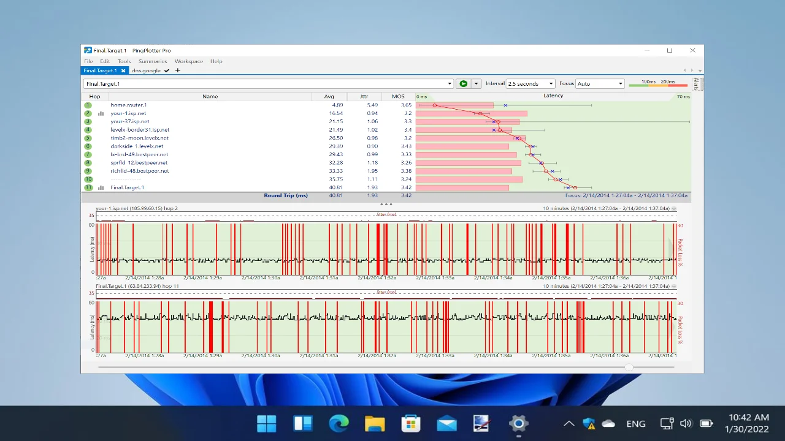Add a new trace tab with plus icon
This screenshot has width=785, height=441.
coord(178,70)
